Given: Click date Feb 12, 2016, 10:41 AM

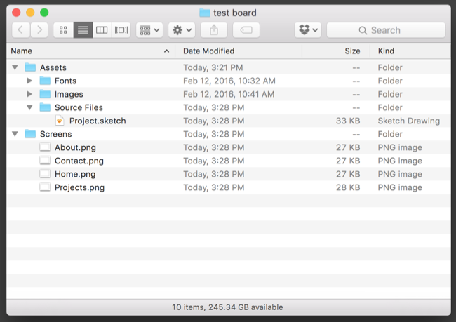Looking at the screenshot, I should point(229,94).
